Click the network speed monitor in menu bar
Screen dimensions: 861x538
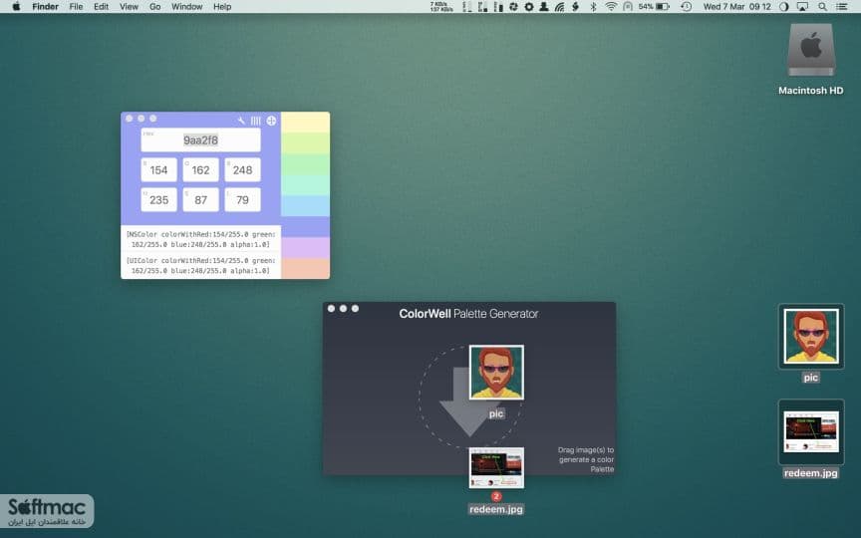pyautogui.click(x=442, y=7)
